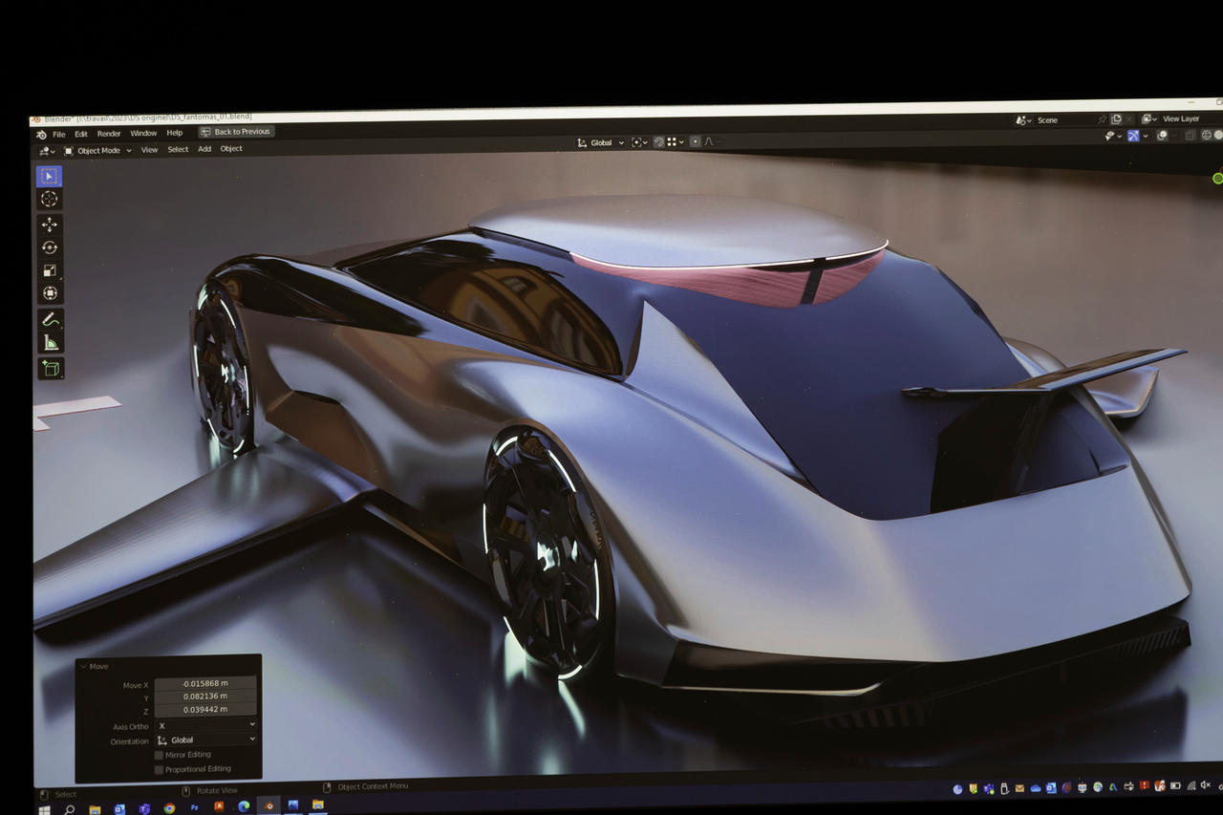Choose the Measure tool

50,343
